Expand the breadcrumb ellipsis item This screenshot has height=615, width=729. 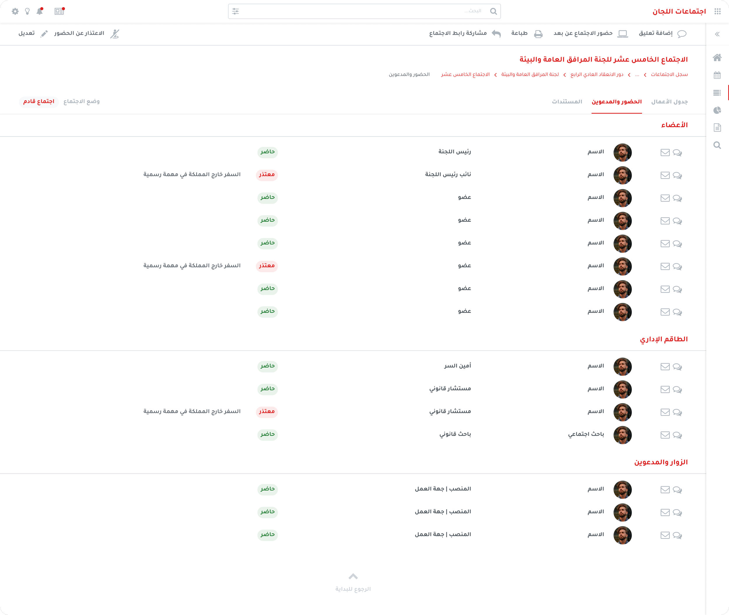click(x=637, y=75)
